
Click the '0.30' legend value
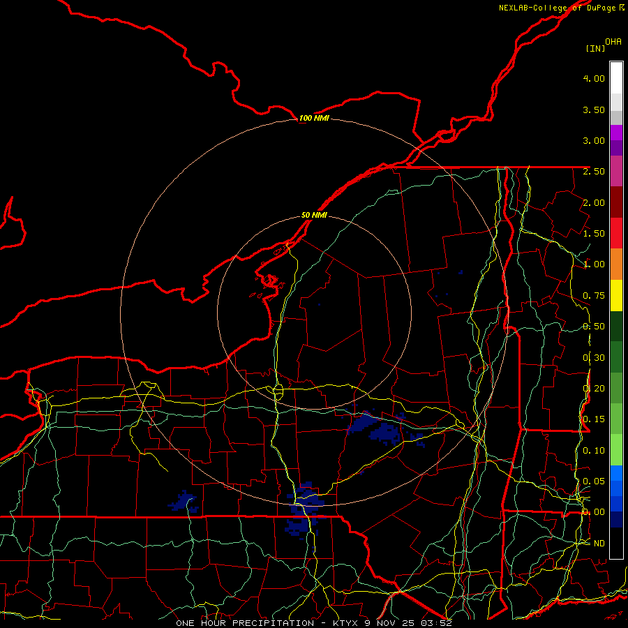click(594, 358)
